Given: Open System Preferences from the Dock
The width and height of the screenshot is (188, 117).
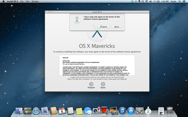Looking at the screenshot, I should click(139, 111).
